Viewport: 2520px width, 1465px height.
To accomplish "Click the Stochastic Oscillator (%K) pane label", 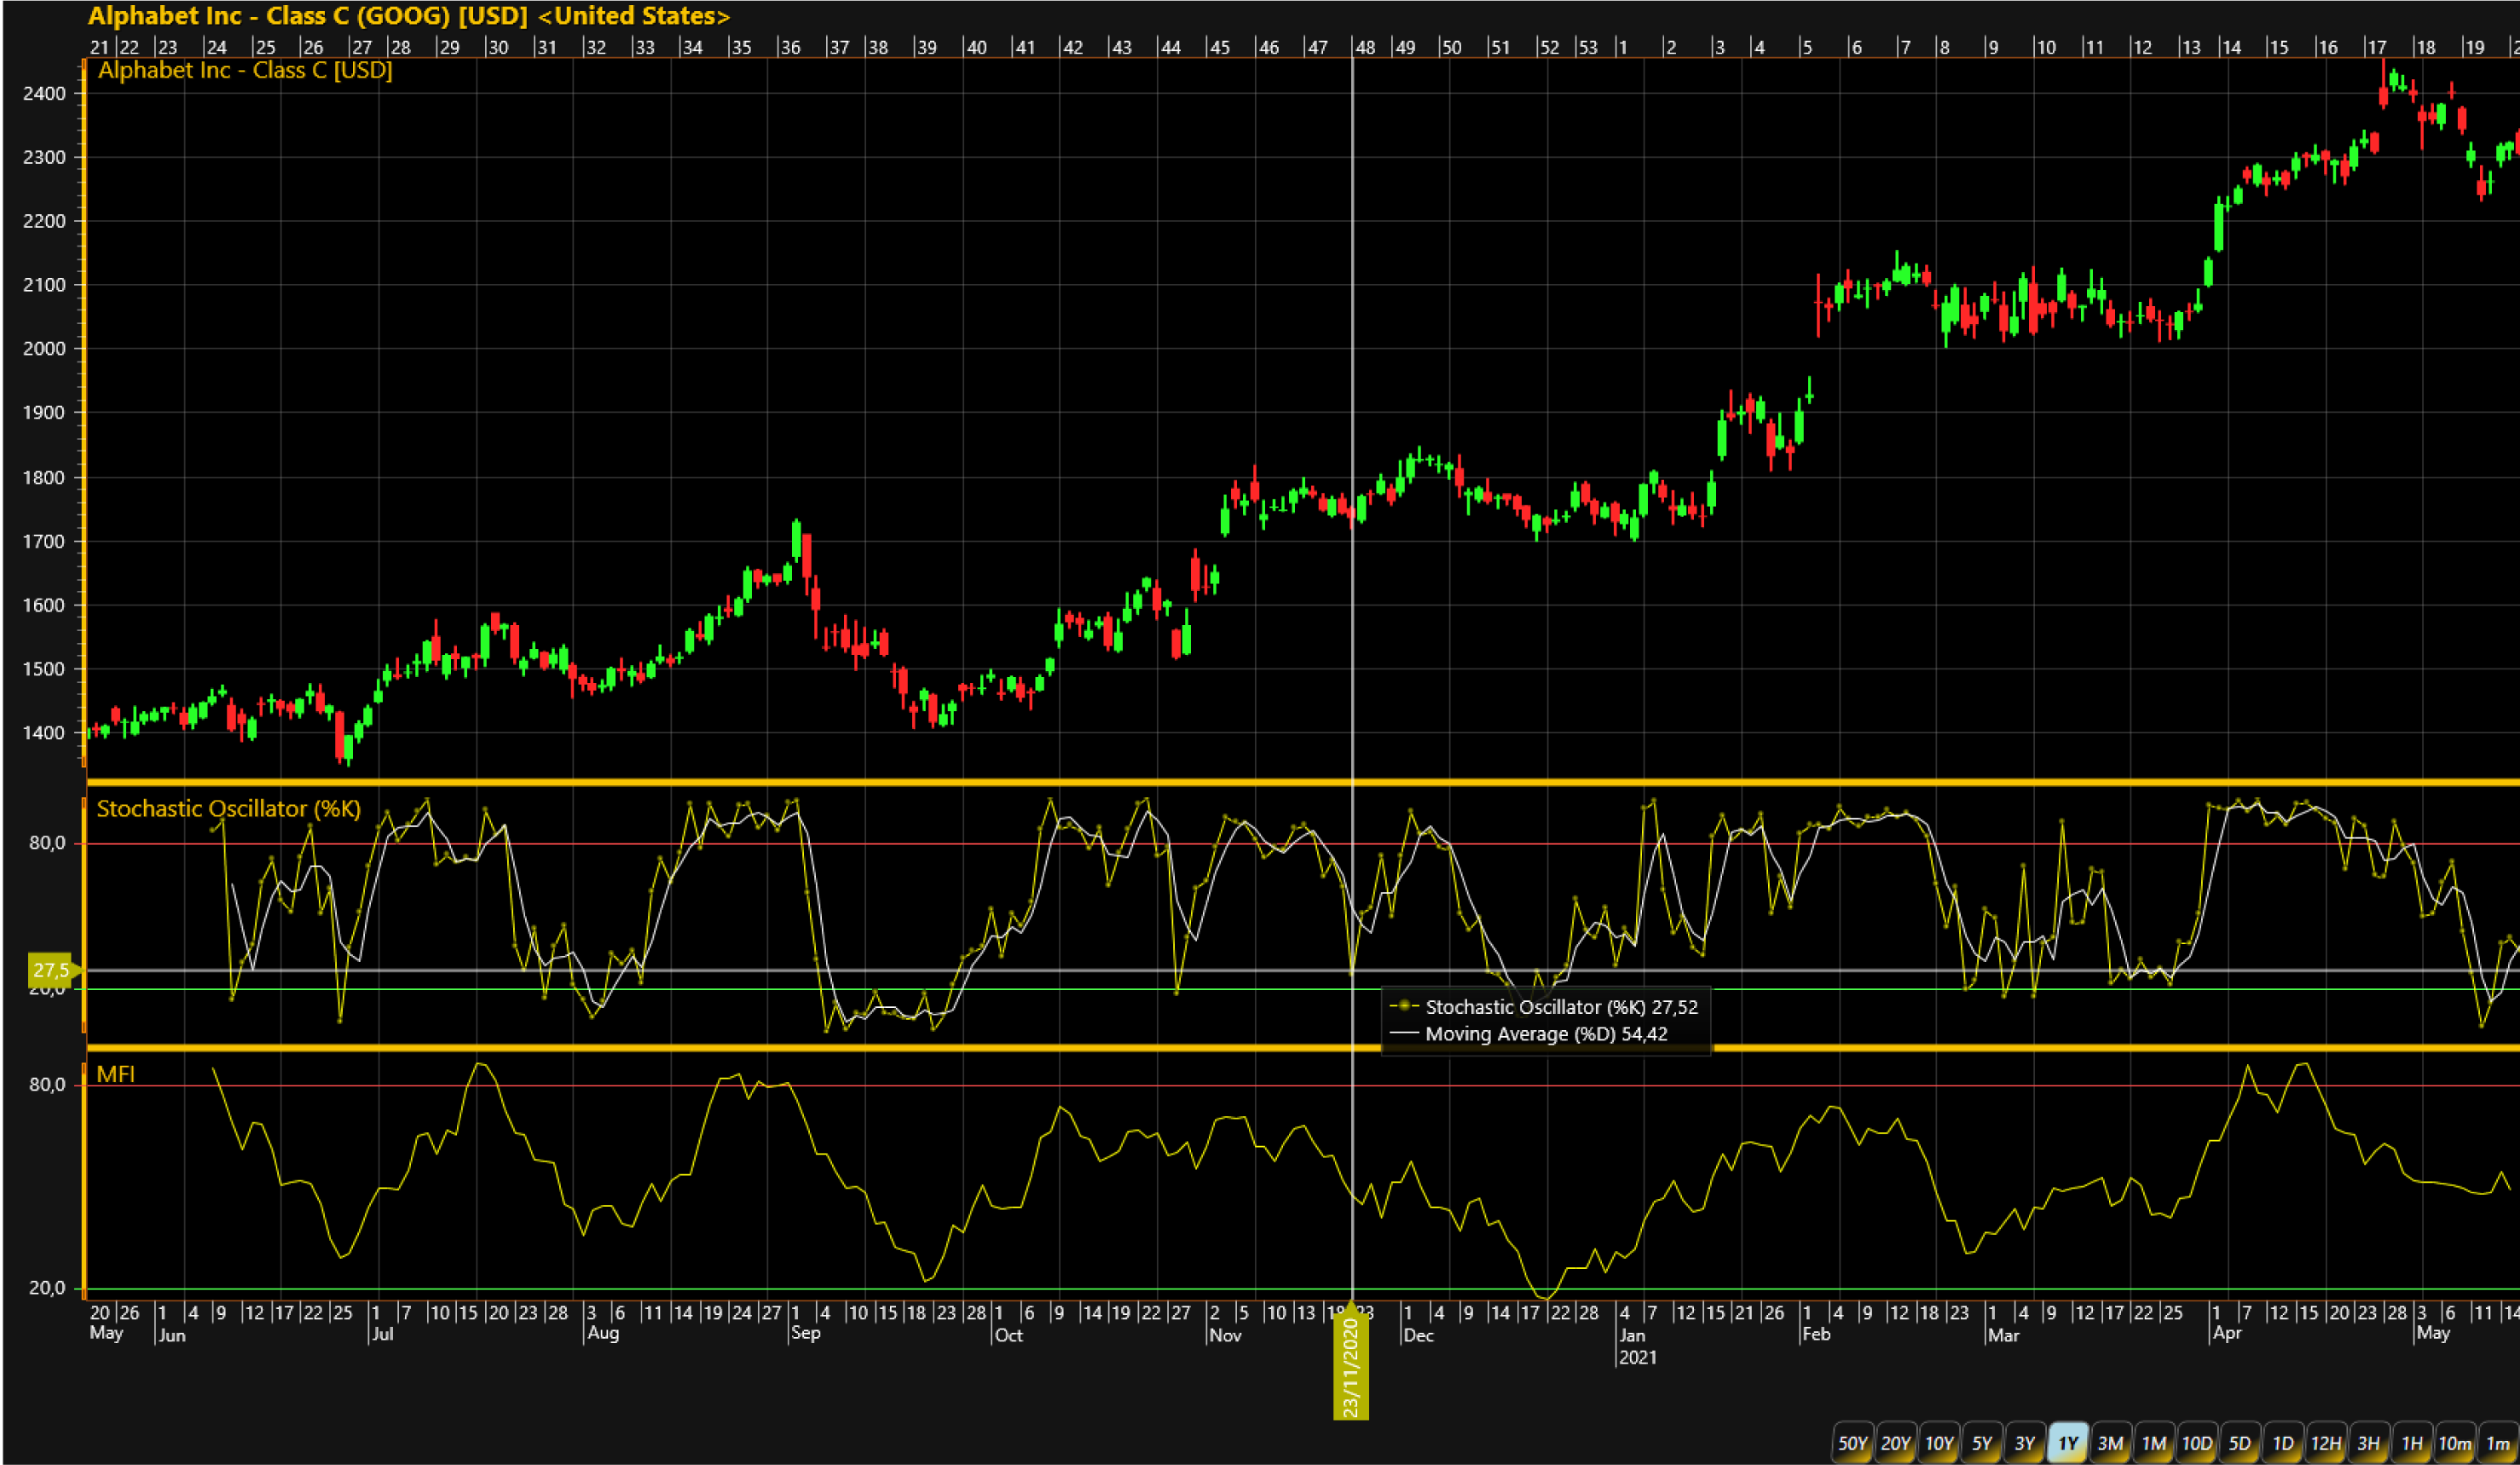I will (x=229, y=809).
